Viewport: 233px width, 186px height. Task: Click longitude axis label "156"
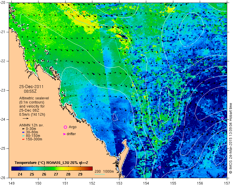tap(200, 183)
